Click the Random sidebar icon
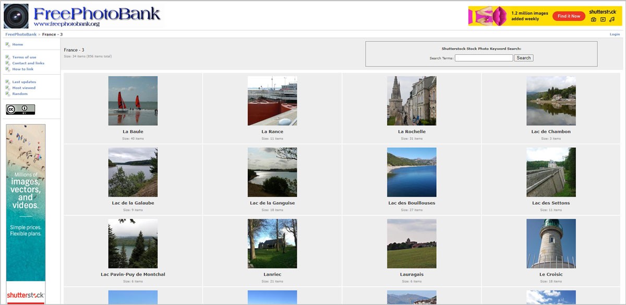The height and width of the screenshot is (305, 626). (x=7, y=94)
